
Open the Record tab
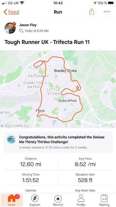click(58, 200)
